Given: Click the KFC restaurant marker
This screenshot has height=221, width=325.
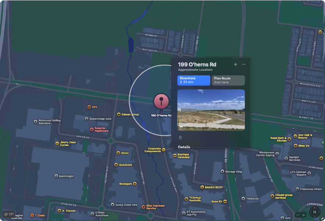Looking at the screenshot, I should (x=89, y=107).
